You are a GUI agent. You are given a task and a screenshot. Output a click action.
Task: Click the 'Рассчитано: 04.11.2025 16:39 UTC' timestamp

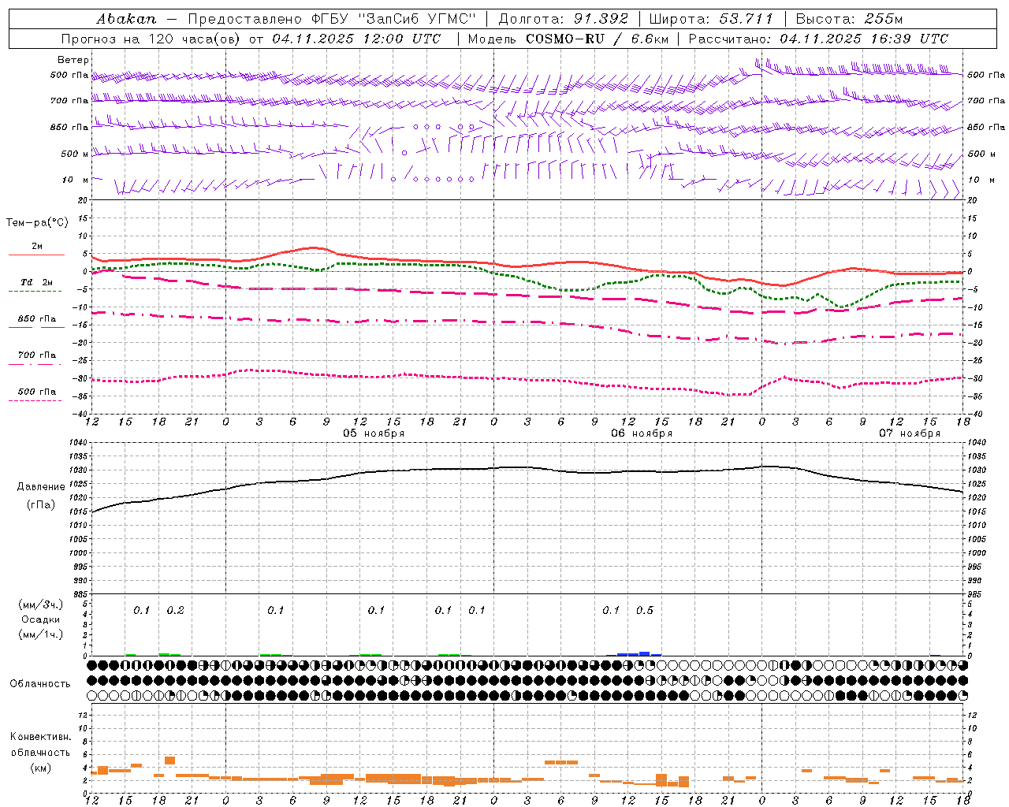[x=818, y=39]
